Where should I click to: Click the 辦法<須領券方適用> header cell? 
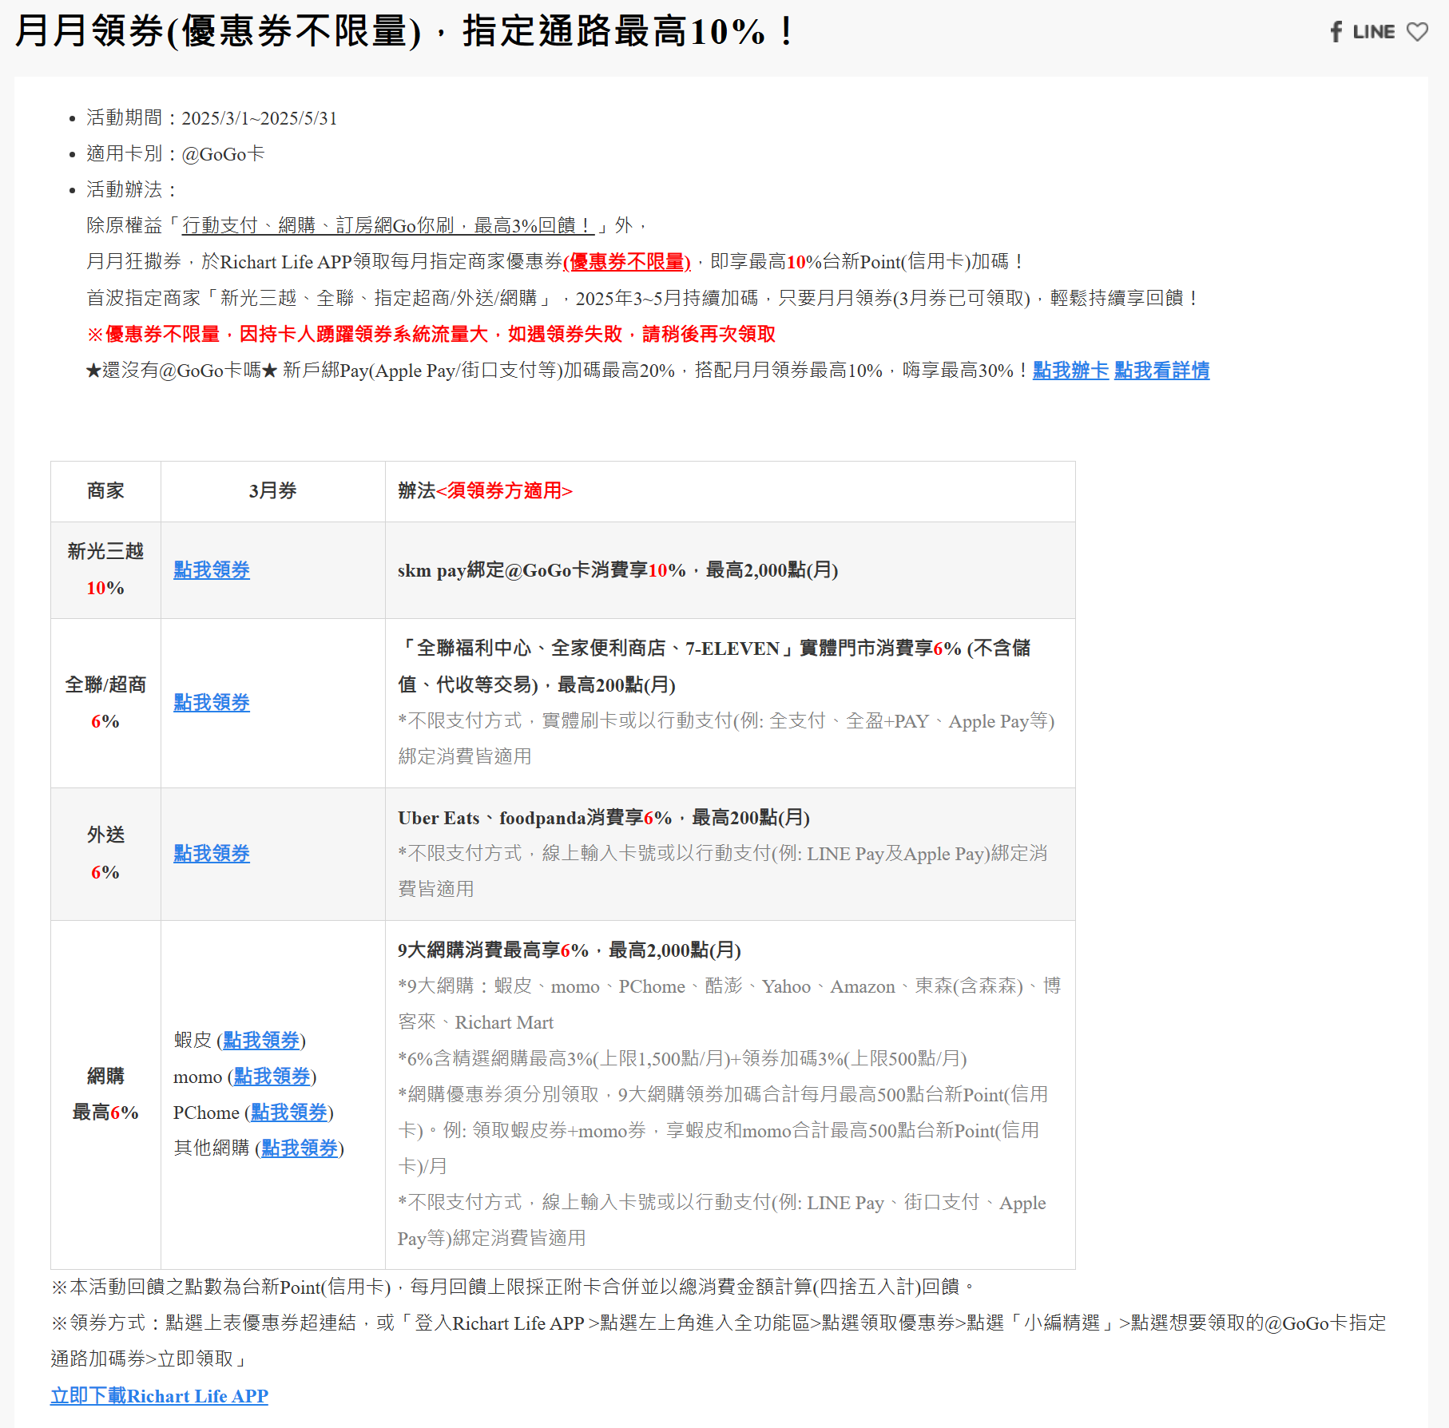pyautogui.click(x=485, y=490)
